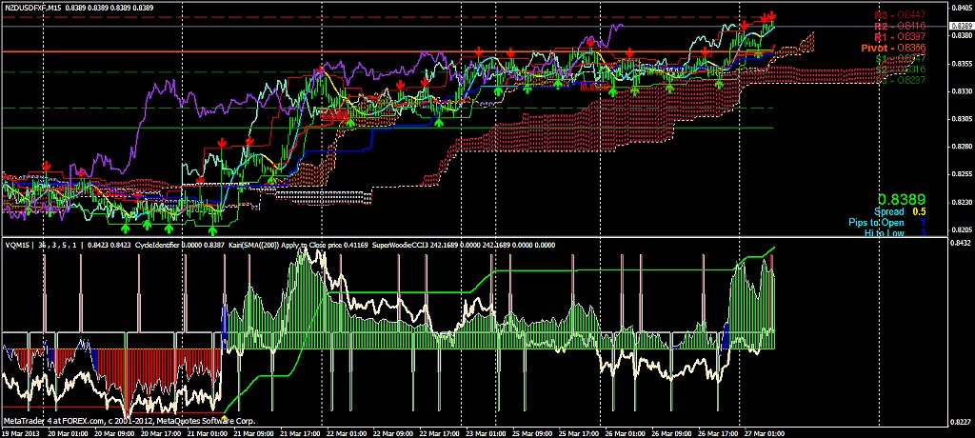Click the 0.8205 price axis label
The width and height of the screenshot is (975, 438).
click(x=960, y=229)
